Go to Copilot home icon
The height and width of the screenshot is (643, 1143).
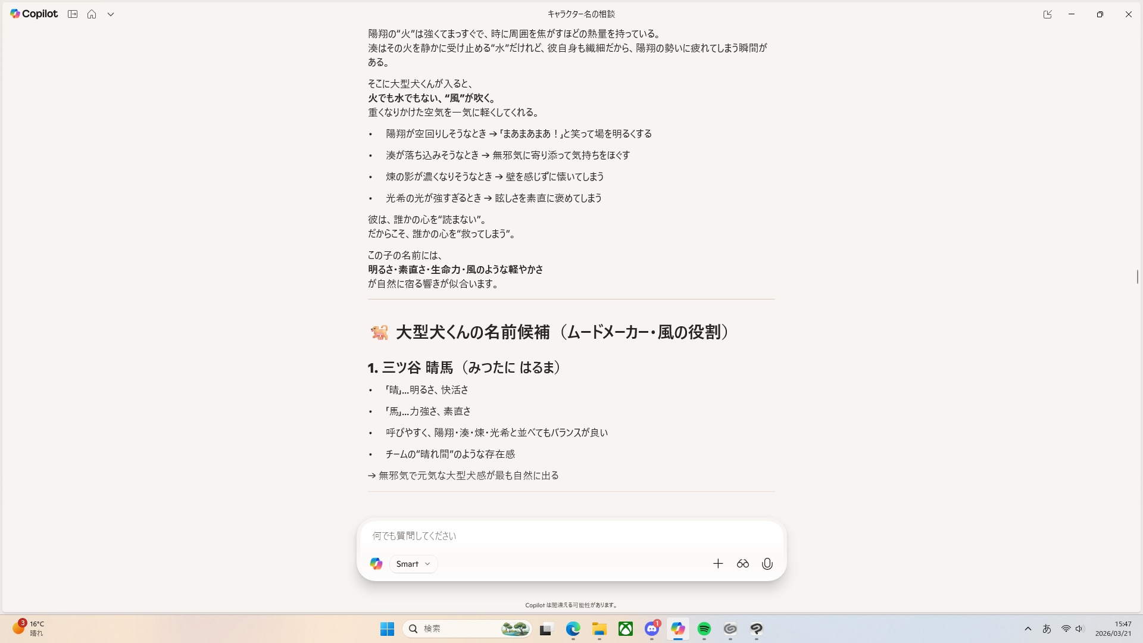[x=92, y=14]
